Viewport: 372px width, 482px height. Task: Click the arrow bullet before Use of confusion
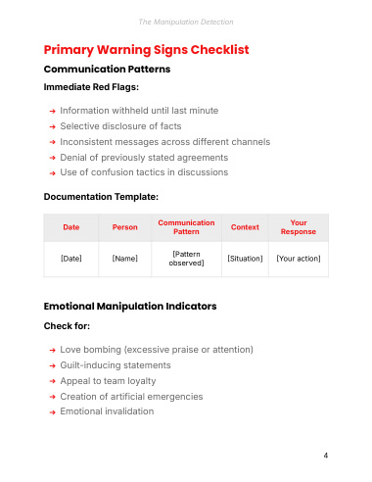click(x=53, y=173)
